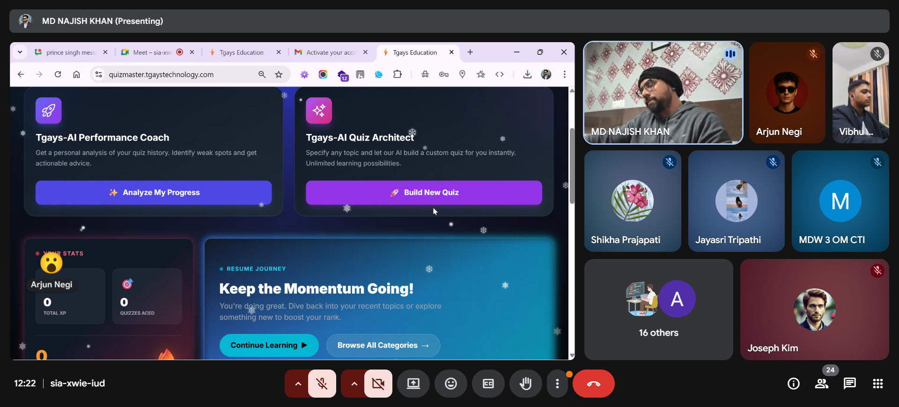Select the active Tgays Education tab
The image size is (899, 407).
(x=415, y=52)
